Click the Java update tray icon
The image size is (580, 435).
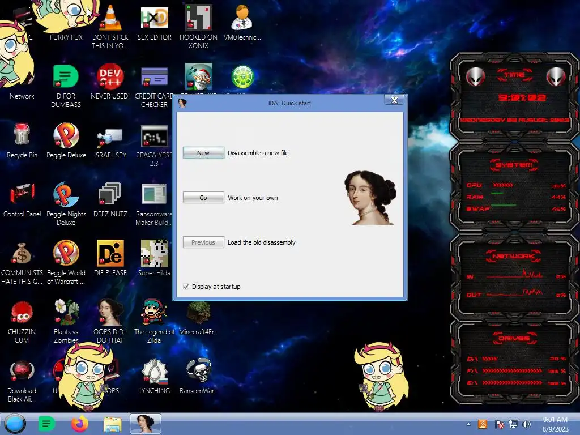click(483, 424)
